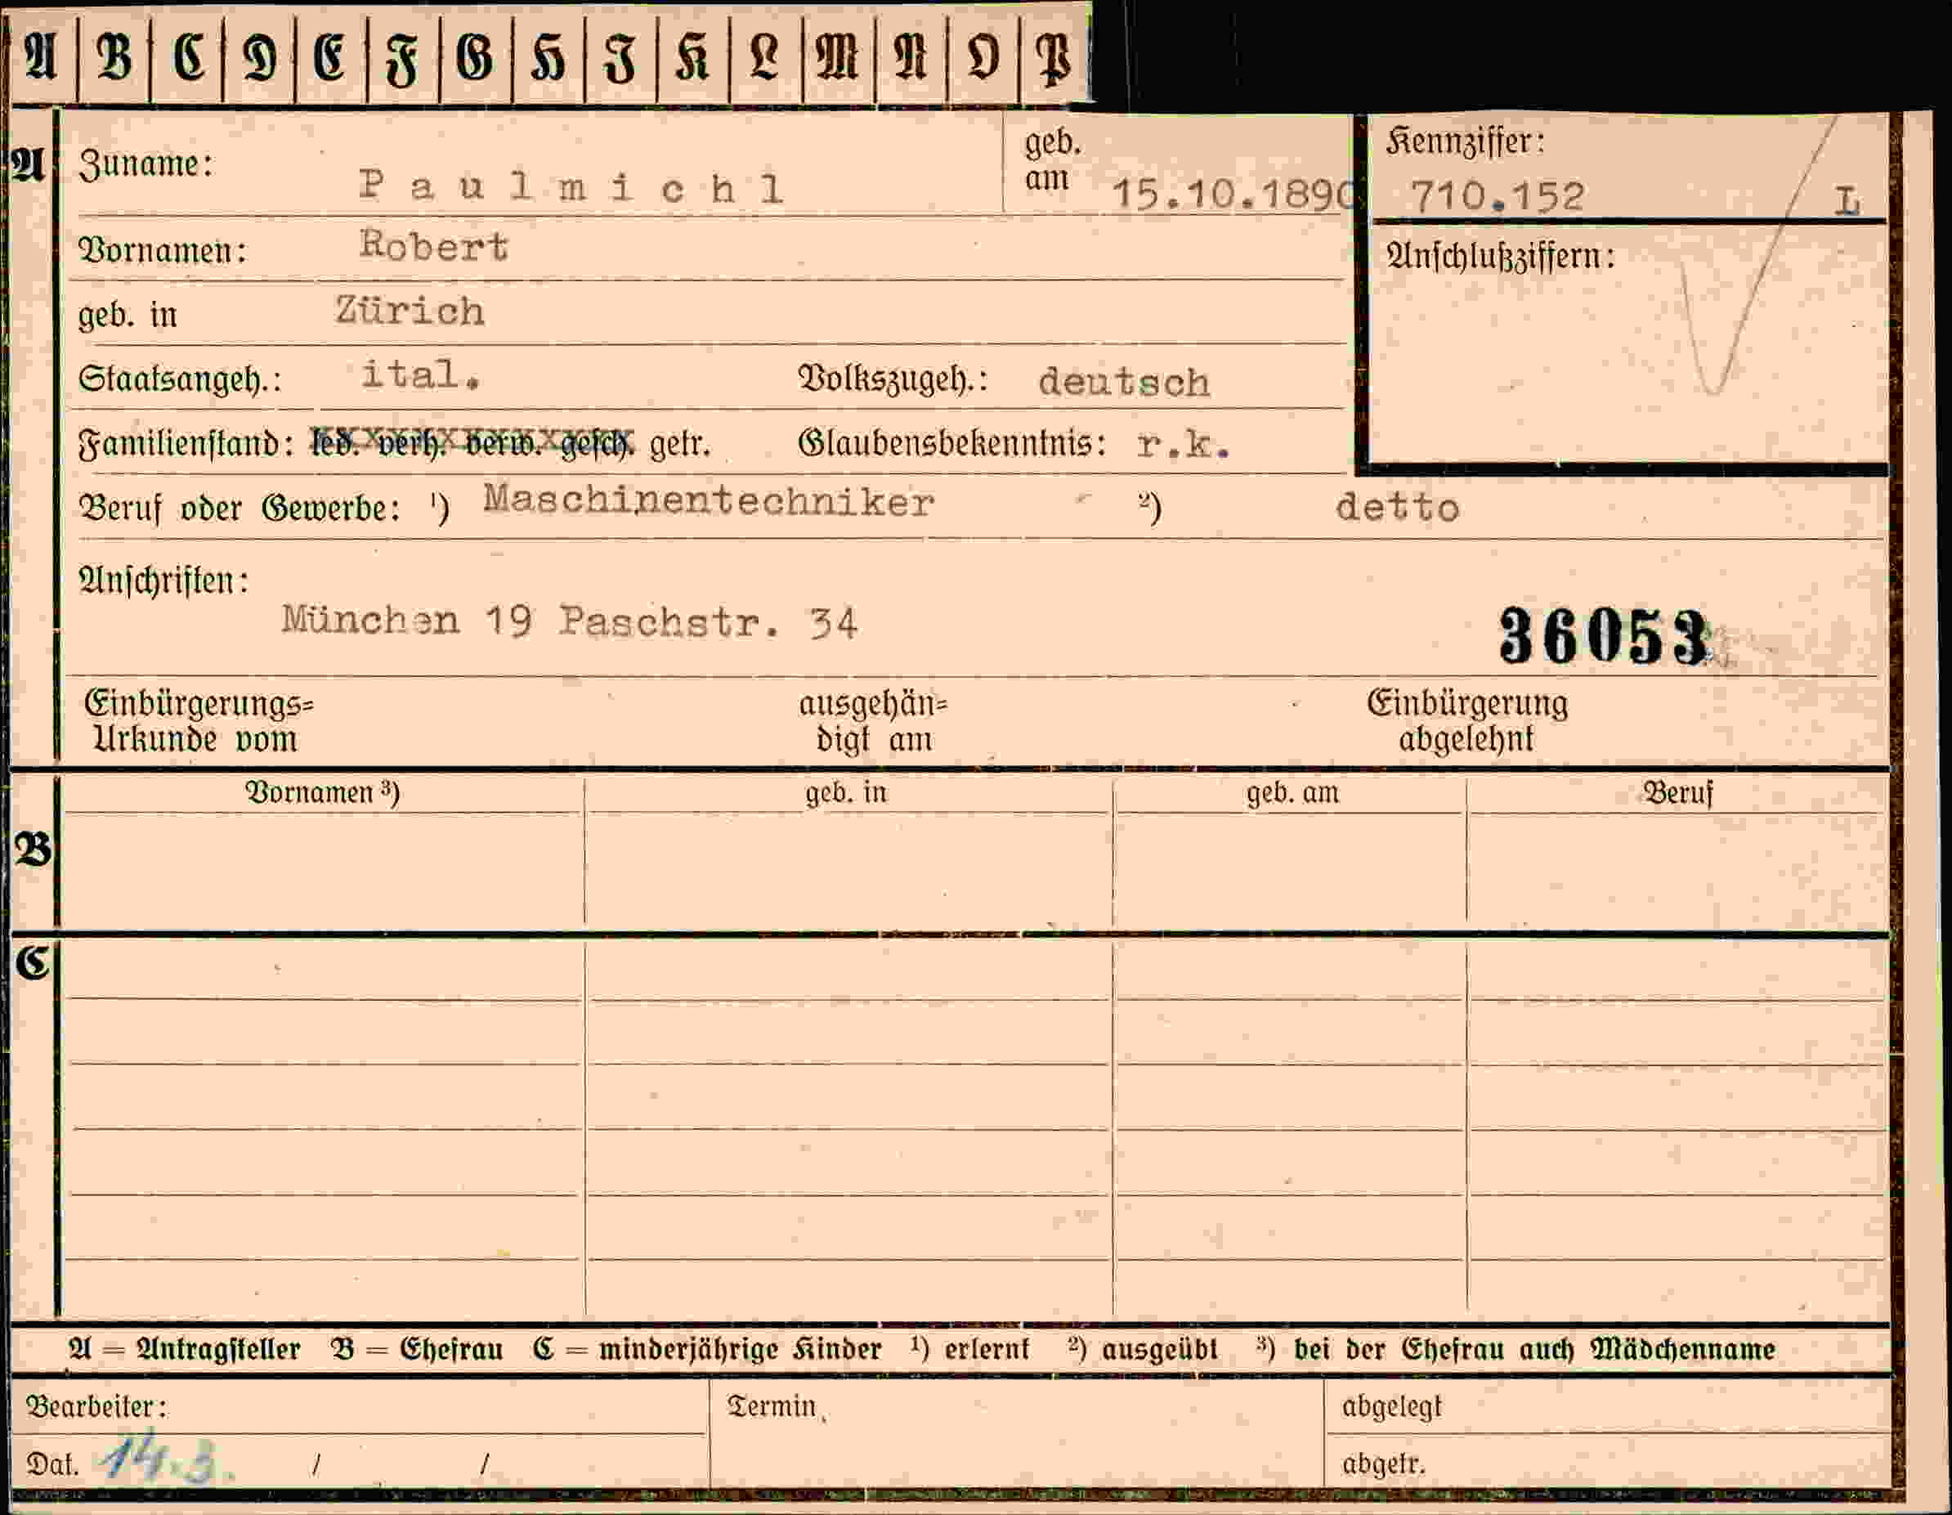Image resolution: width=1952 pixels, height=1515 pixels.
Task: Select the alphabet tab letter G
Action: coord(476,57)
